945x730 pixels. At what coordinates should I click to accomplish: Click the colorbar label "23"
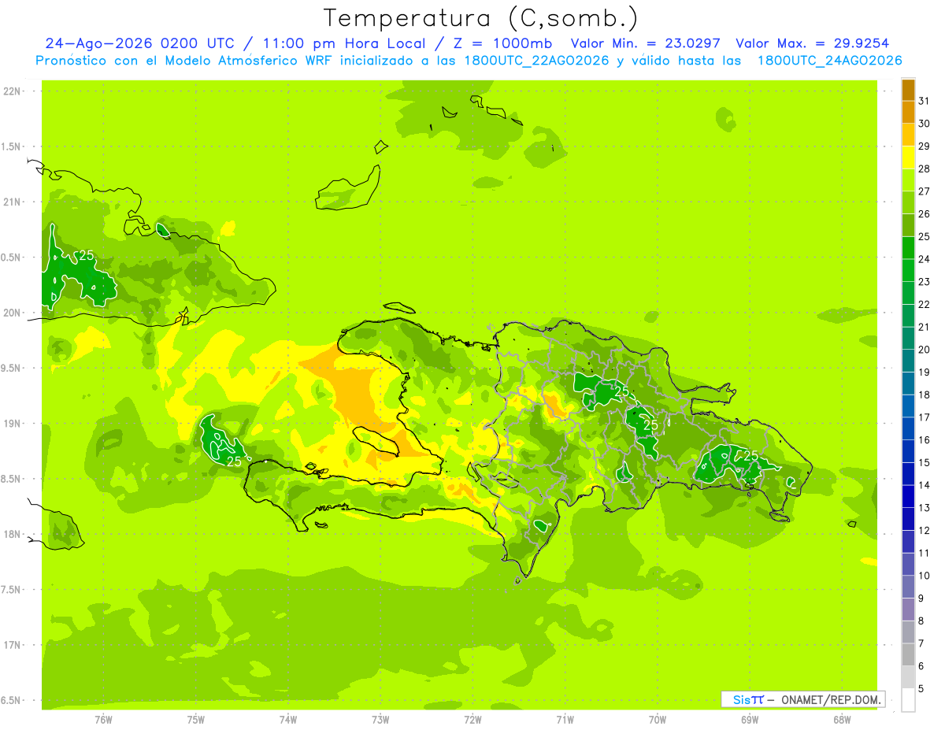[x=925, y=282]
